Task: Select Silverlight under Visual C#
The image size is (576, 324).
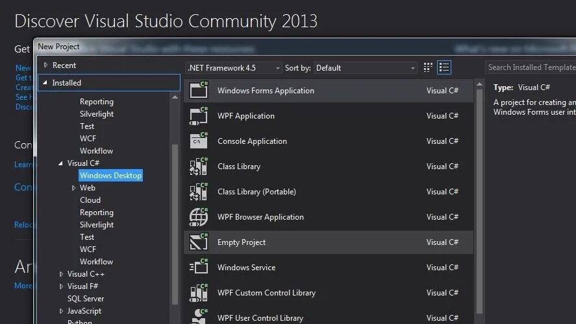Action: [x=97, y=225]
